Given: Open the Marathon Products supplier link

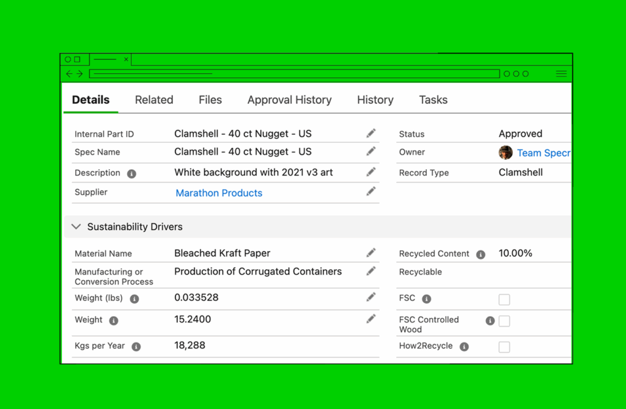Looking at the screenshot, I should click(219, 193).
